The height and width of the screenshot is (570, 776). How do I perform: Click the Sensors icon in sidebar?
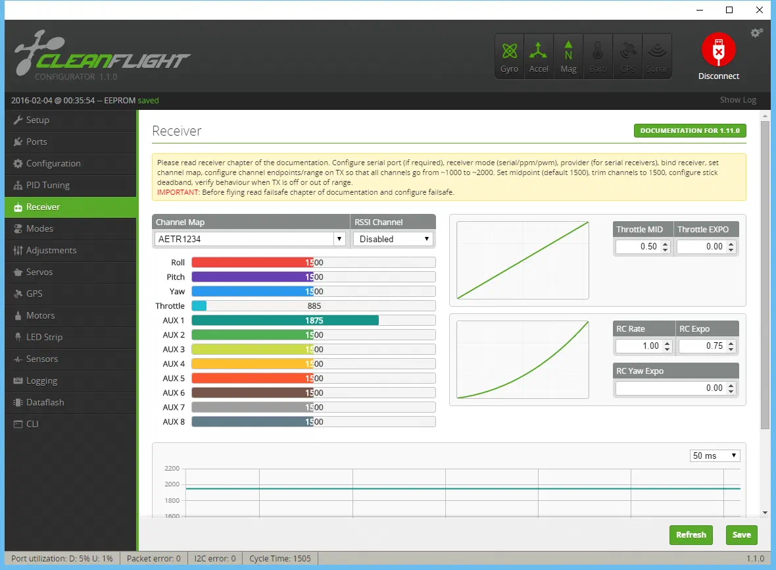click(x=18, y=359)
